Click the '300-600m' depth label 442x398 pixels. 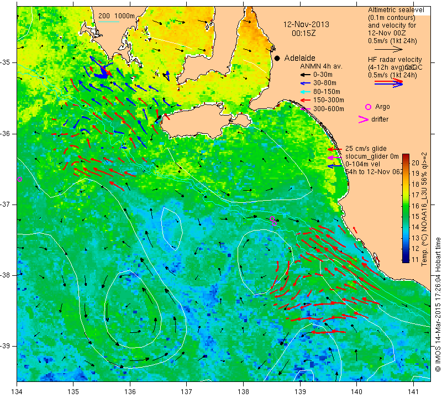click(x=329, y=109)
